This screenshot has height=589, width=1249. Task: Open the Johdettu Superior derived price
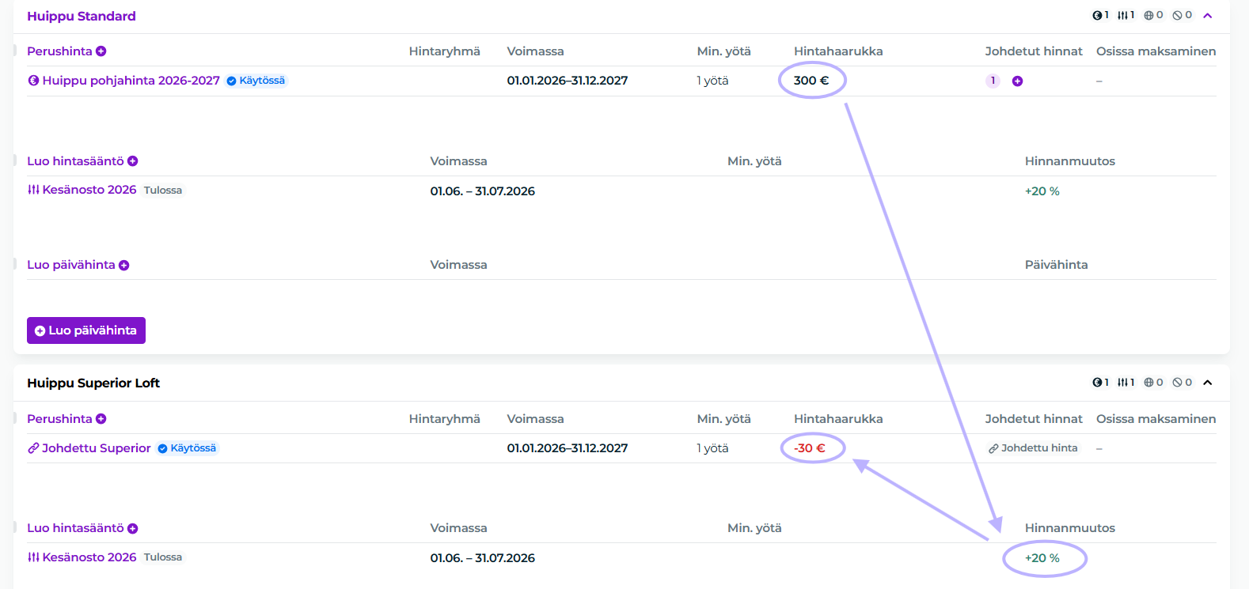click(96, 448)
